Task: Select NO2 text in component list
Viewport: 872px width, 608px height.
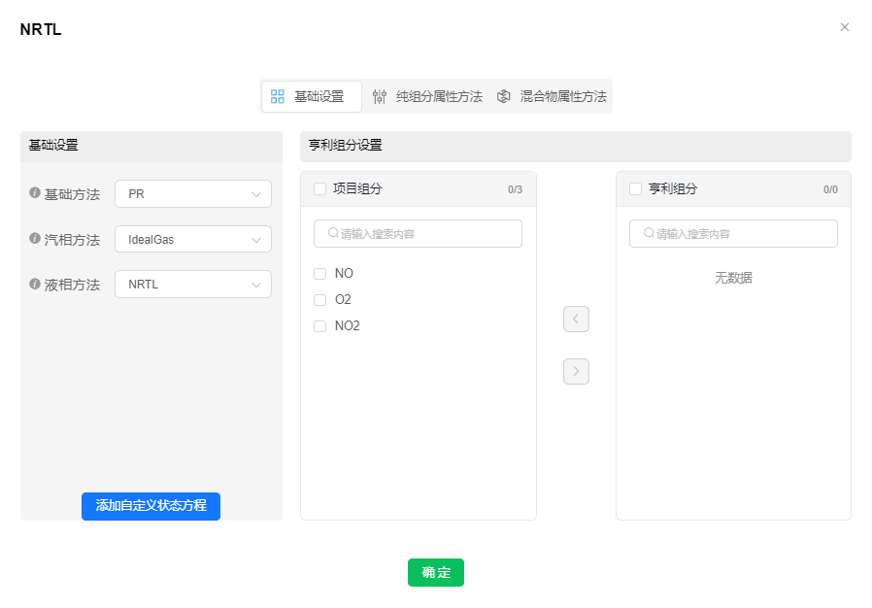Action: coord(347,325)
